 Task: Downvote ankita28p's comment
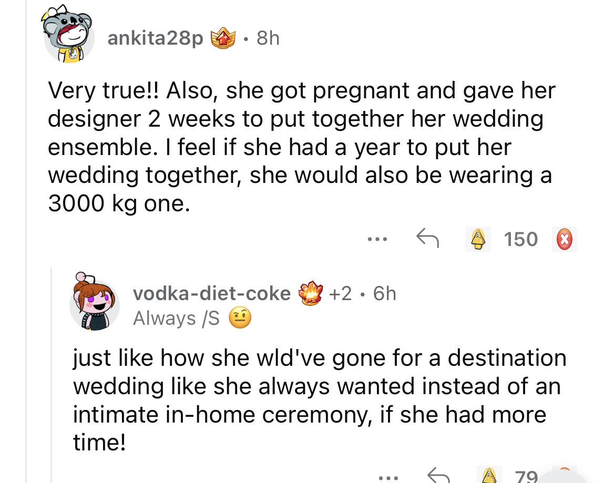point(565,239)
